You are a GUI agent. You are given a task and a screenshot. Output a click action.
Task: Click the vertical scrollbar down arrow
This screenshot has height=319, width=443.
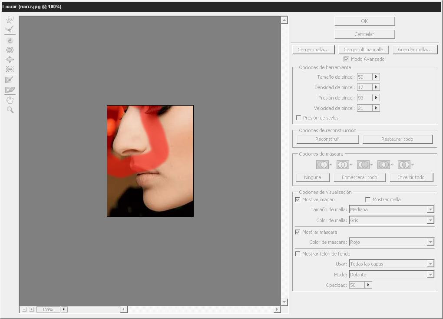click(284, 302)
